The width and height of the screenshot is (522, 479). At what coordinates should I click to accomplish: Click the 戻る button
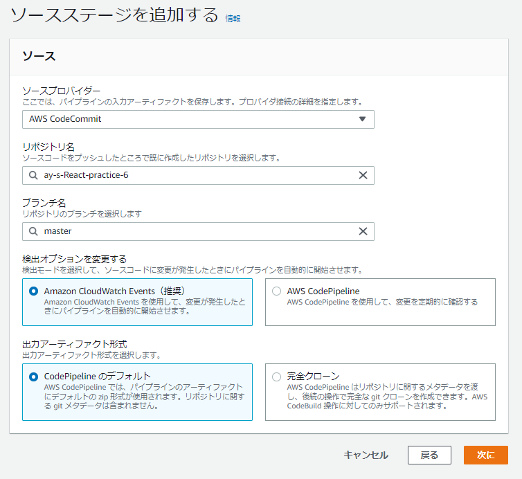pos(429,455)
